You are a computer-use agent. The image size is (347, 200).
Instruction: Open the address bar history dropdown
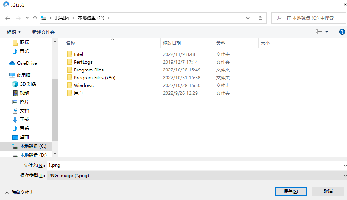(248, 18)
